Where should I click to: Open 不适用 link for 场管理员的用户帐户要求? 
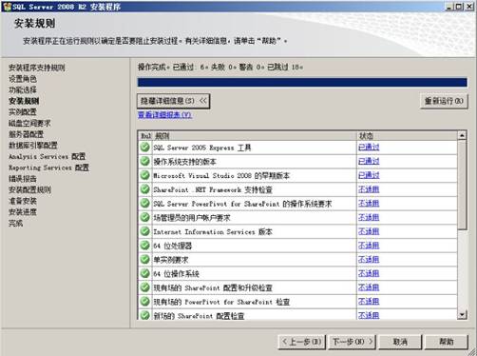[x=369, y=217]
